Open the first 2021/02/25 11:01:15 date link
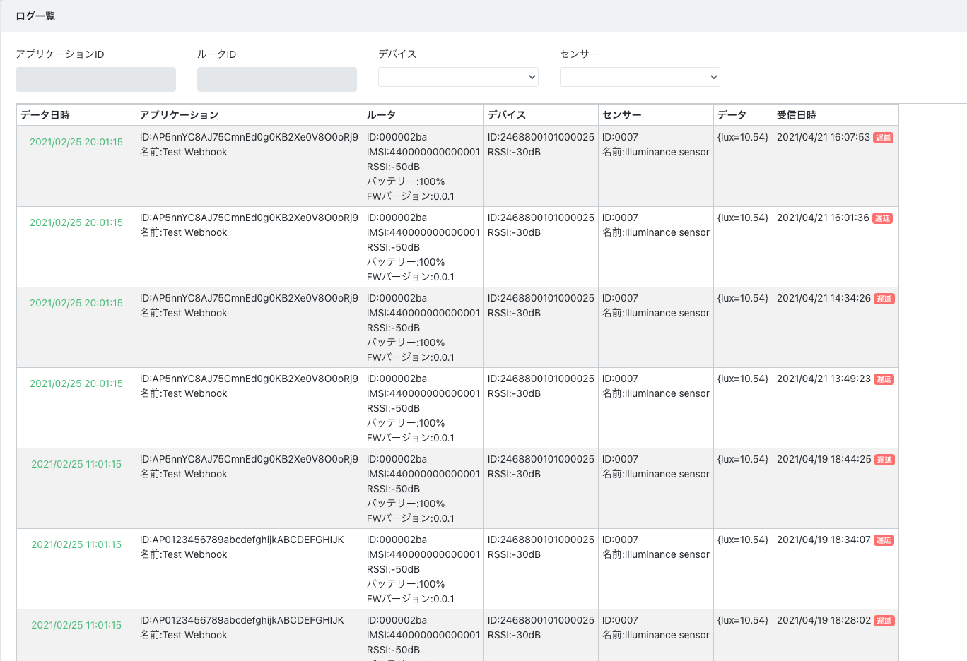Image resolution: width=967 pixels, height=661 pixels. 76,464
